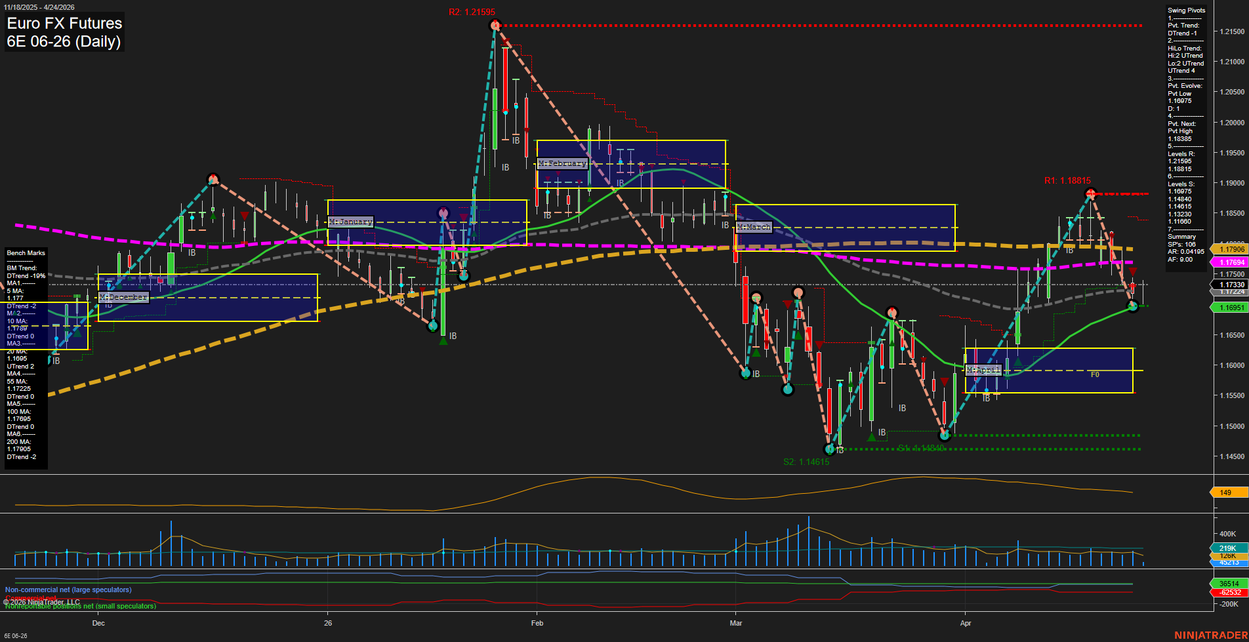The image size is (1249, 642).
Task: Click the Dec label on the time axis
Action: pyautogui.click(x=98, y=623)
